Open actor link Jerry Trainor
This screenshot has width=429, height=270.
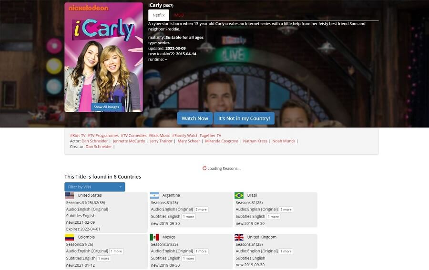(161, 141)
